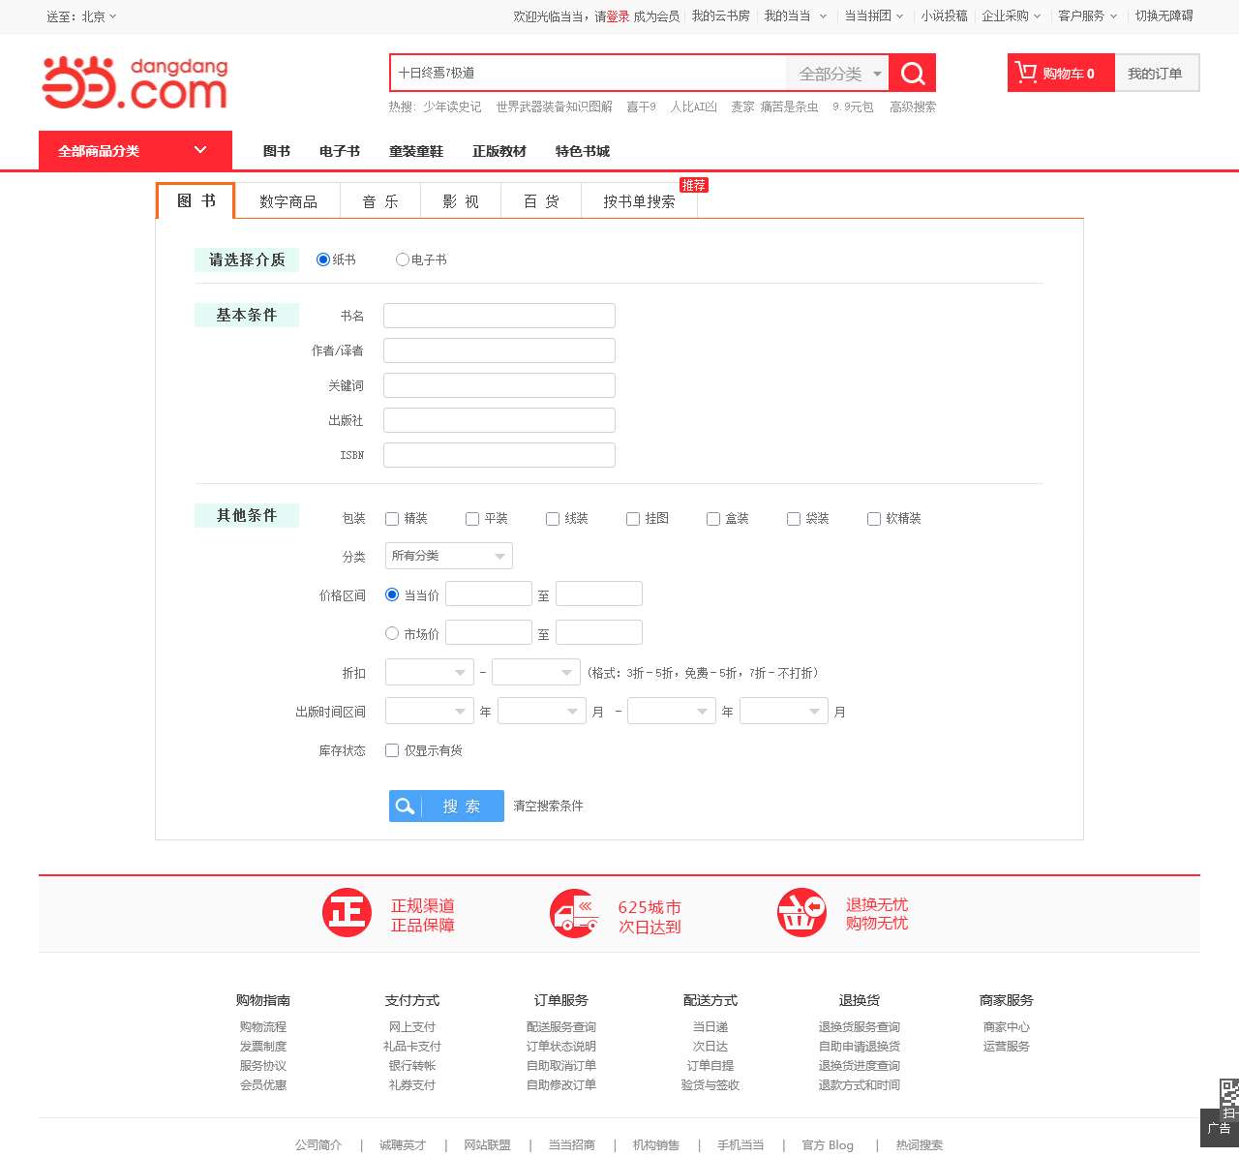Click the 退换无忧 returns icon
1239x1157 pixels.
pos(801,912)
